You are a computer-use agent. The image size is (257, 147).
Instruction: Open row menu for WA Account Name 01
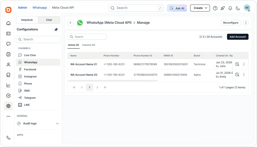[x=244, y=64]
